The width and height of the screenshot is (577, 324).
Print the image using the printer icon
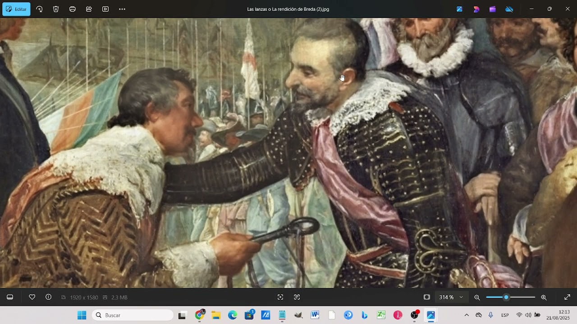73,9
